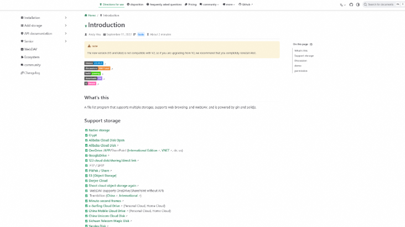Select frequently asked questions in top navigation
Image resolution: width=405 pixels, height=227 pixels.
[x=165, y=4]
